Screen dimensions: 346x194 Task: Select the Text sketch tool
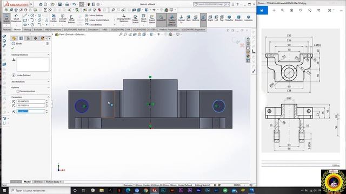coord(46,20)
